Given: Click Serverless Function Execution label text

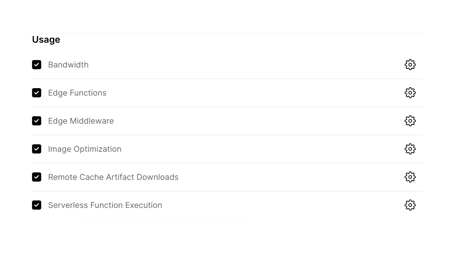Looking at the screenshot, I should tap(105, 205).
